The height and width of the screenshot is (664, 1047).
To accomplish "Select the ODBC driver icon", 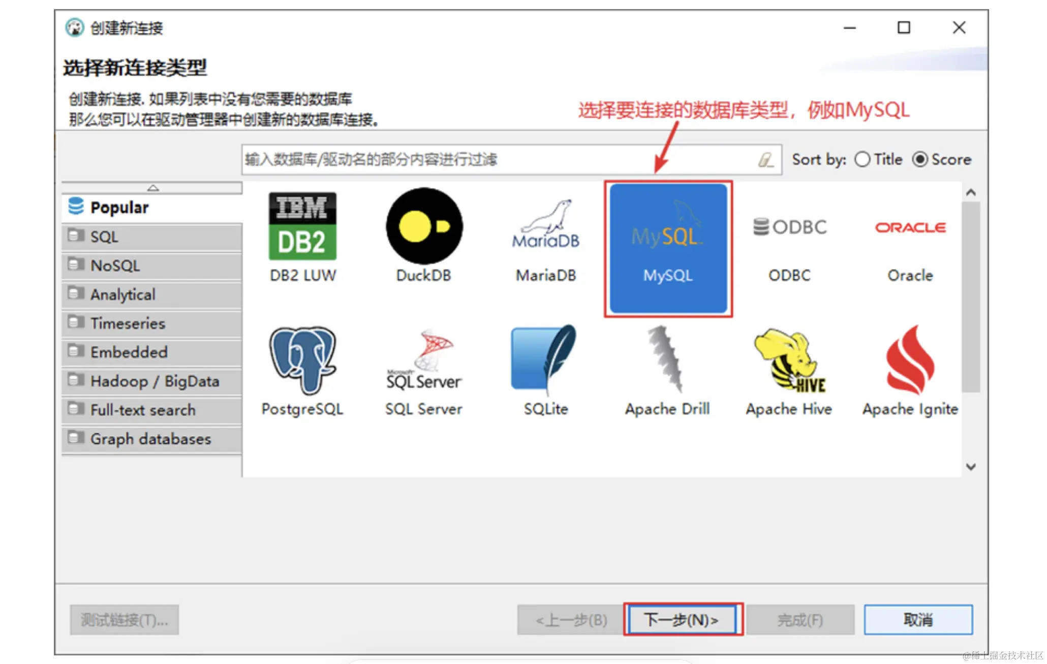I will [x=790, y=227].
